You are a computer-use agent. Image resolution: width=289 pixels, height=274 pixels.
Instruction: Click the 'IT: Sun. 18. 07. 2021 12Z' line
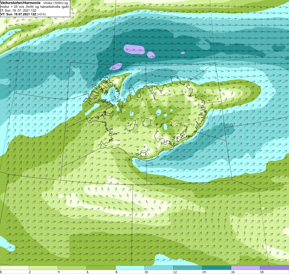(x=18, y=10)
